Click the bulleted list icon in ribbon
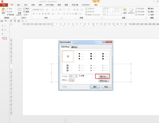The image size is (159, 123). pos(64,9)
